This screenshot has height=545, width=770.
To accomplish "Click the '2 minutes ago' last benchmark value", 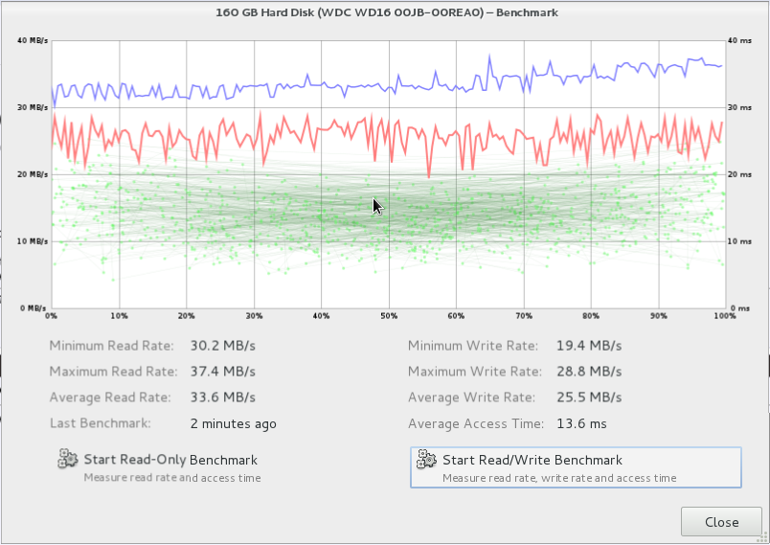I will [x=234, y=423].
